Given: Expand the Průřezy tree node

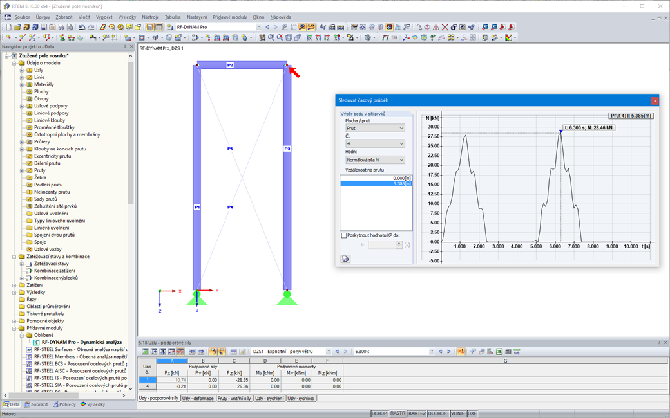Looking at the screenshot, I should (x=22, y=141).
